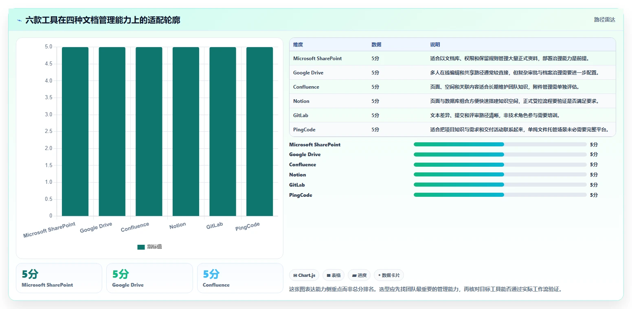The width and height of the screenshot is (632, 309).
Task: Click the 5.0 y-axis tick label
Action: [48, 47]
